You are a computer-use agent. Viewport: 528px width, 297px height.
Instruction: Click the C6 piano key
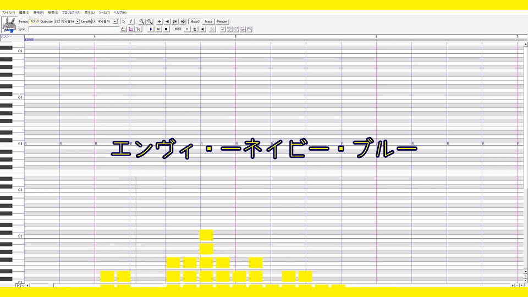point(12,51)
